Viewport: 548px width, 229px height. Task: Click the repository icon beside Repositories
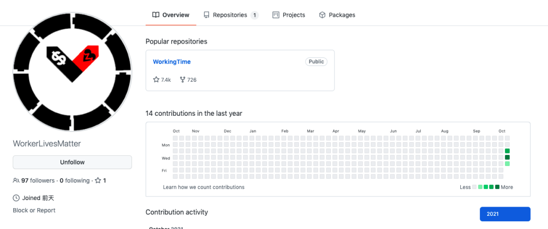pyautogui.click(x=207, y=15)
